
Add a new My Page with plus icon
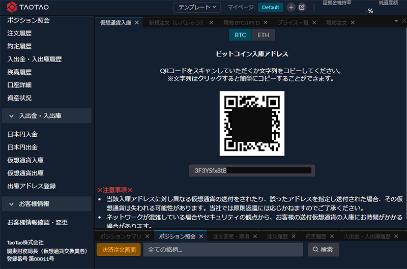[x=291, y=7]
